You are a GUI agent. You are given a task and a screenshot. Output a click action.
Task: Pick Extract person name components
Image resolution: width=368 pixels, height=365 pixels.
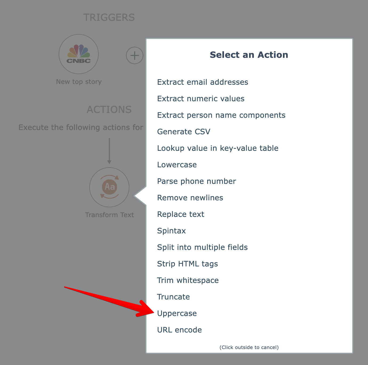221,115
